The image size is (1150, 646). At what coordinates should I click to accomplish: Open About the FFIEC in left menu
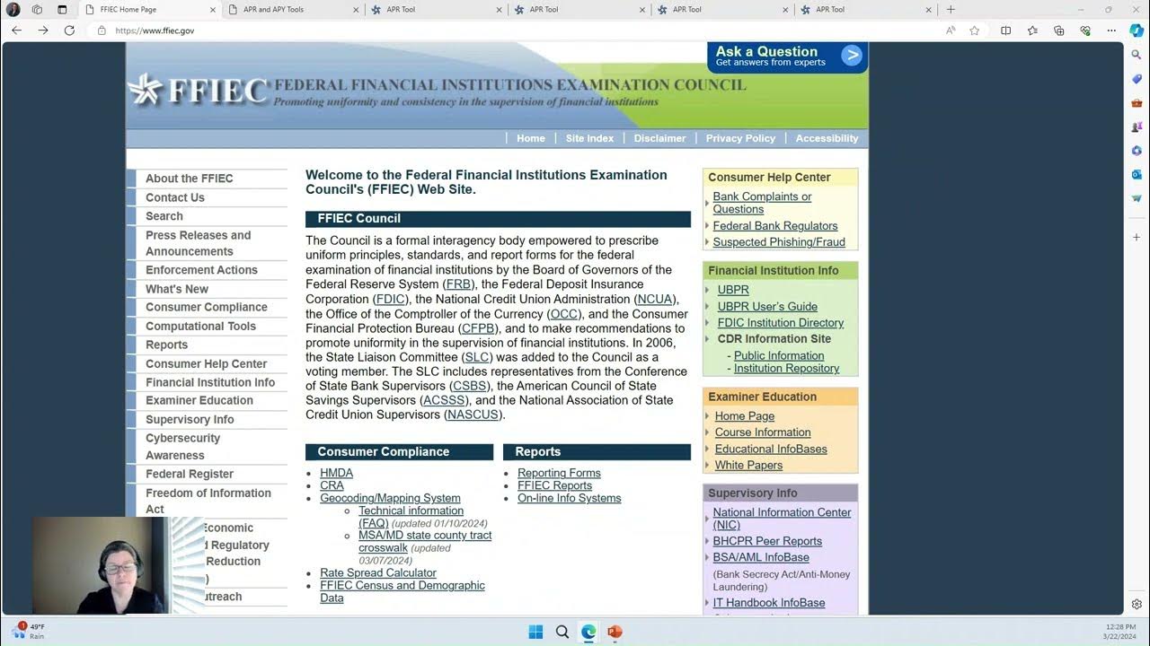pyautogui.click(x=190, y=179)
